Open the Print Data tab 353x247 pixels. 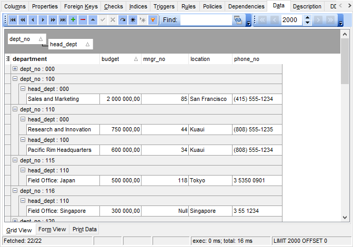[85, 230]
